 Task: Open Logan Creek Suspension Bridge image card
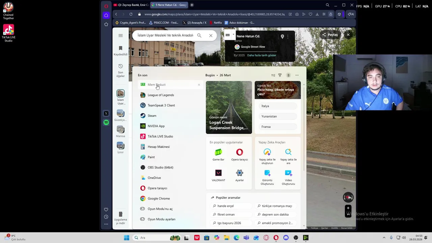(x=229, y=107)
